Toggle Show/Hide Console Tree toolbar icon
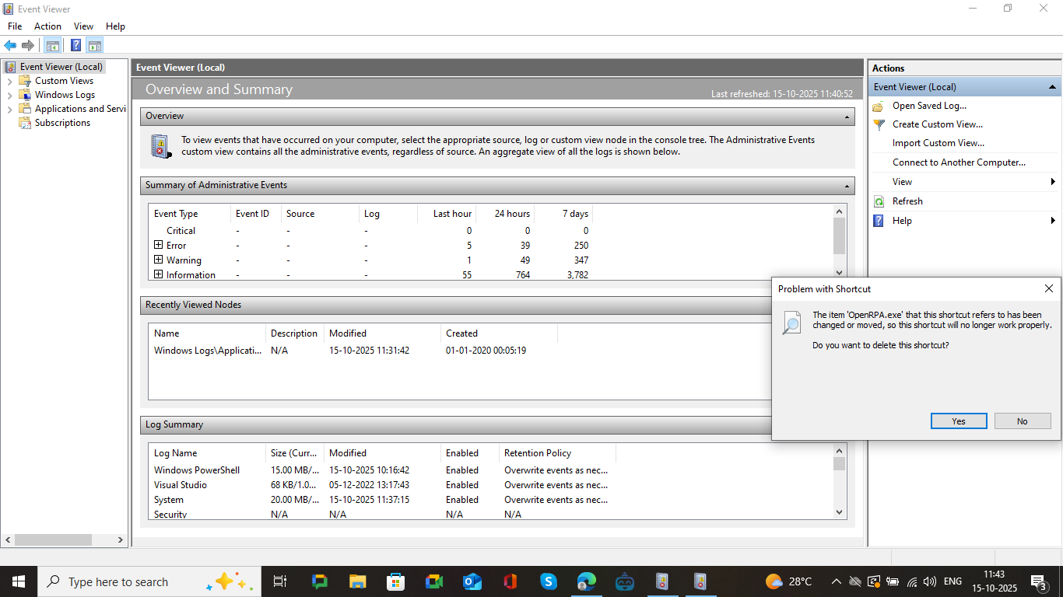Screen dimensions: 1063x597 (x=52, y=45)
